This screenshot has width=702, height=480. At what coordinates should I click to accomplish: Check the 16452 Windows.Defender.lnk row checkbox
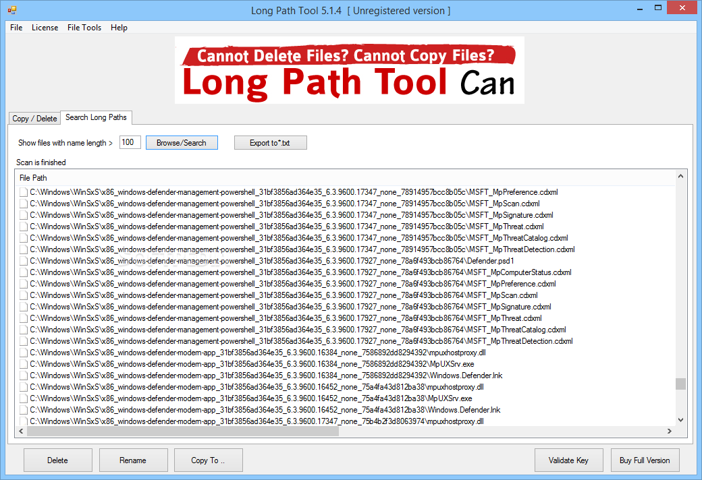24,410
